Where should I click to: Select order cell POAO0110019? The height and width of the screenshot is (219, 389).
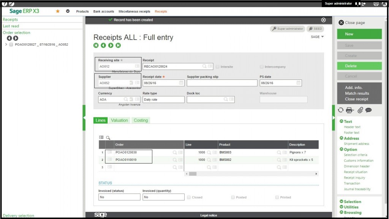(126, 160)
